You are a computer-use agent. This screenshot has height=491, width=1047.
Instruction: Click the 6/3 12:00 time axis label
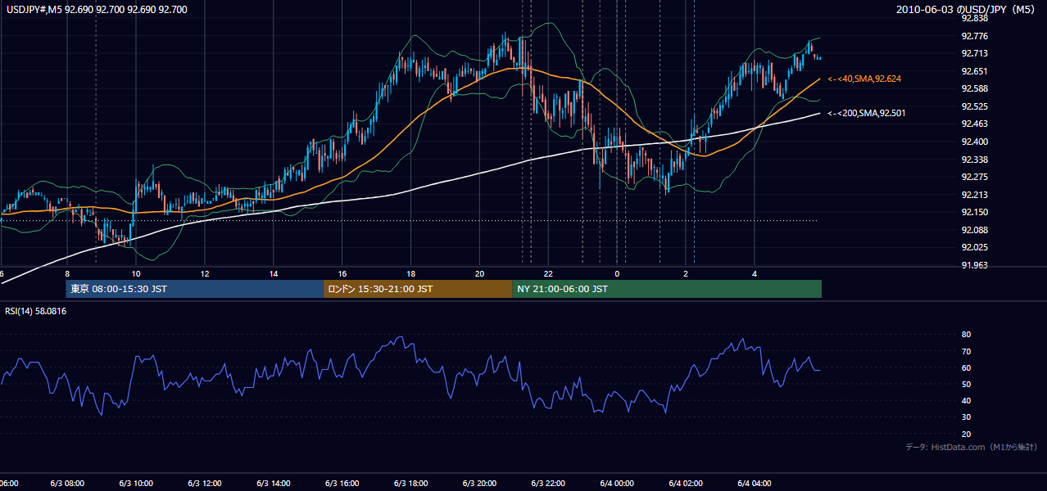205,484
